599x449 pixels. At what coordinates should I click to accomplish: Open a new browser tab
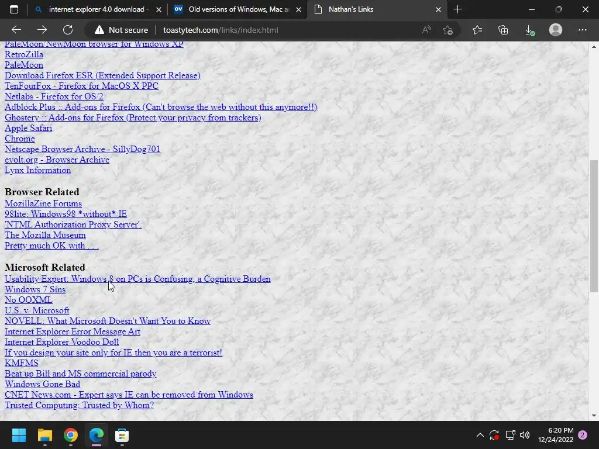point(457,9)
